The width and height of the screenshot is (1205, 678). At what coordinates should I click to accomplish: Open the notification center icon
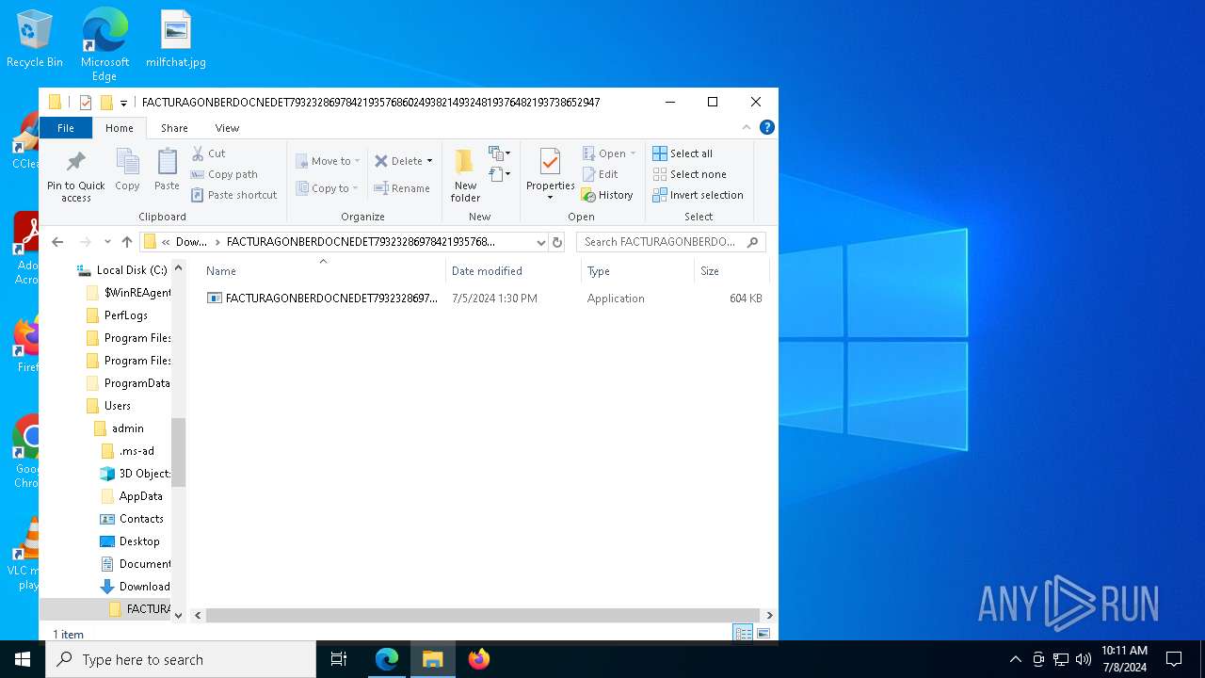(1174, 659)
